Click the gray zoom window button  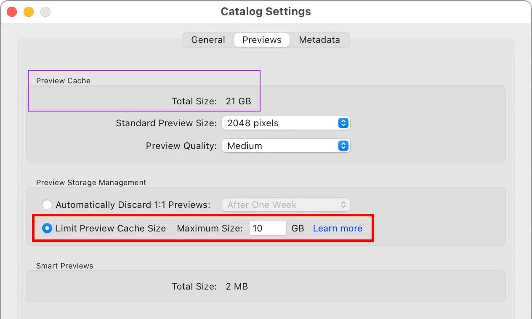[45, 12]
